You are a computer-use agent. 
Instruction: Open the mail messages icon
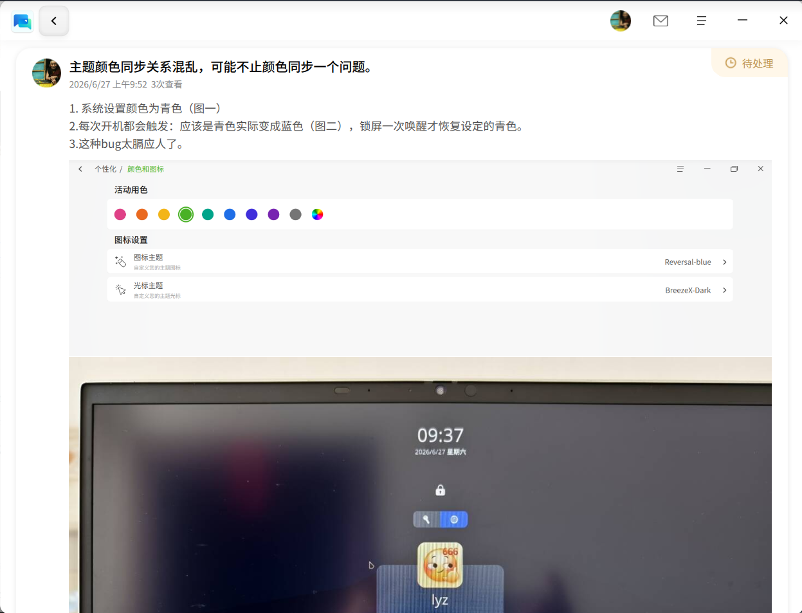click(661, 21)
